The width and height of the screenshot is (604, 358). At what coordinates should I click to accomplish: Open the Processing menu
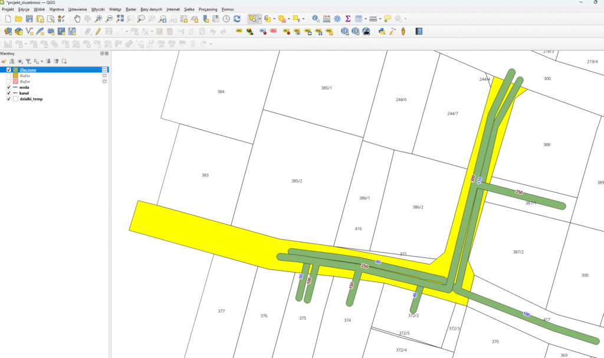point(208,9)
